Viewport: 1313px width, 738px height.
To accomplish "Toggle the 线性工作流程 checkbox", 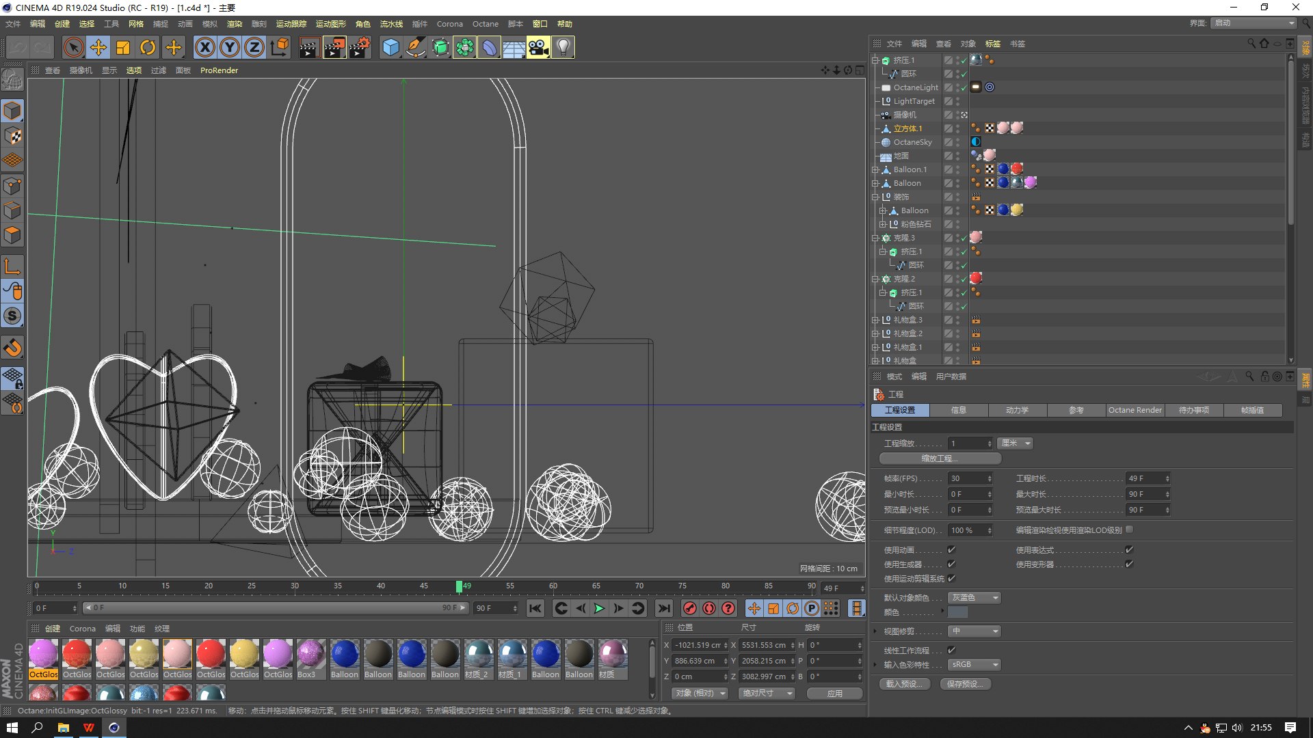I will click(x=951, y=650).
